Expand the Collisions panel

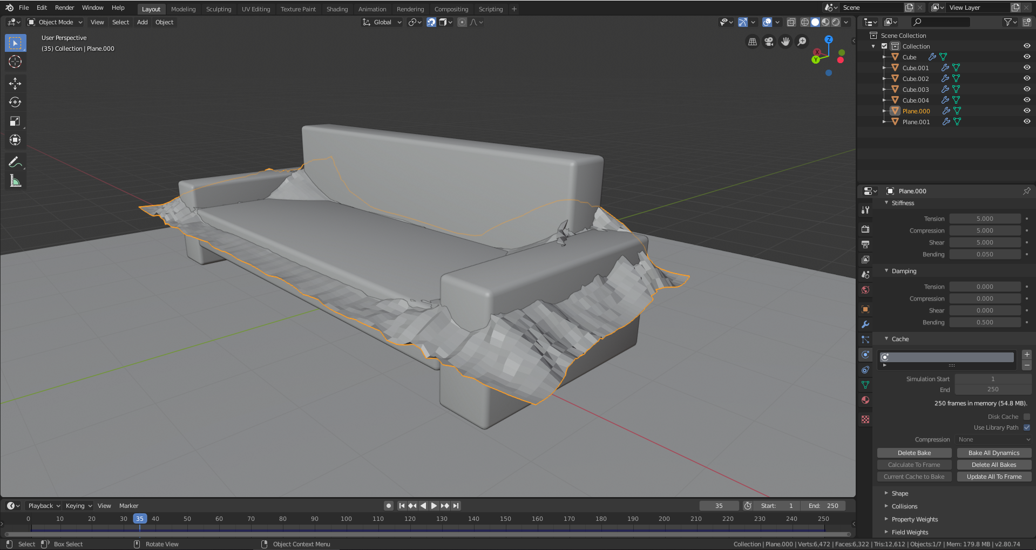coord(904,506)
